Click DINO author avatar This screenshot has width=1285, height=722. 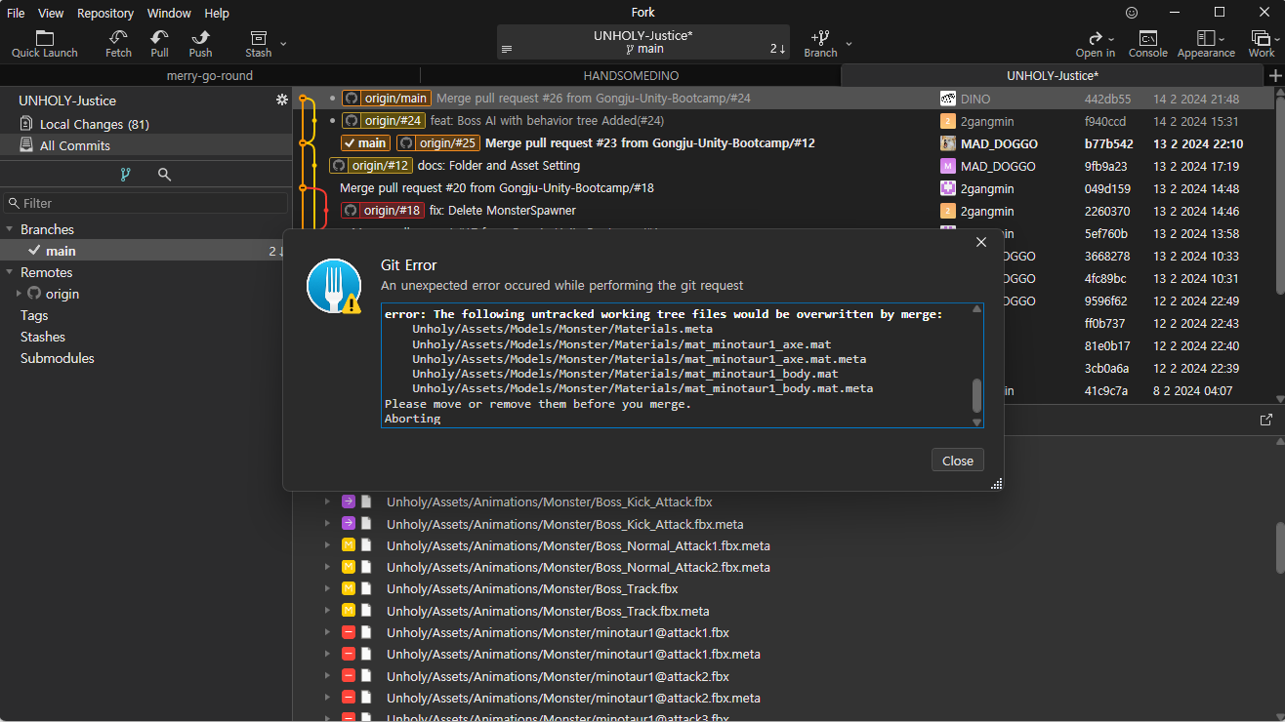[947, 99]
